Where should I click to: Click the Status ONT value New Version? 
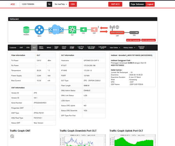[38, 123]
